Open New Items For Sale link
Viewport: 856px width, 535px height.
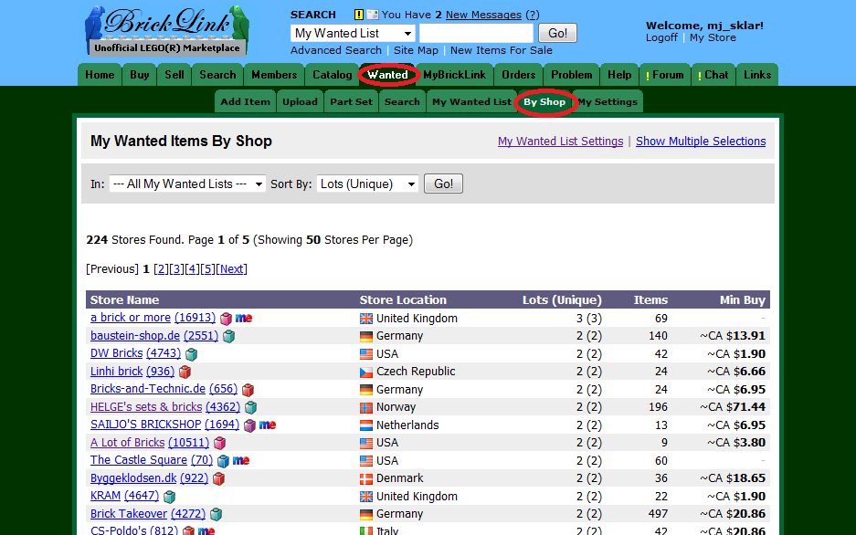point(502,50)
